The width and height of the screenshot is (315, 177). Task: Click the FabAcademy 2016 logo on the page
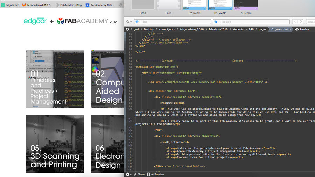coord(87,21)
